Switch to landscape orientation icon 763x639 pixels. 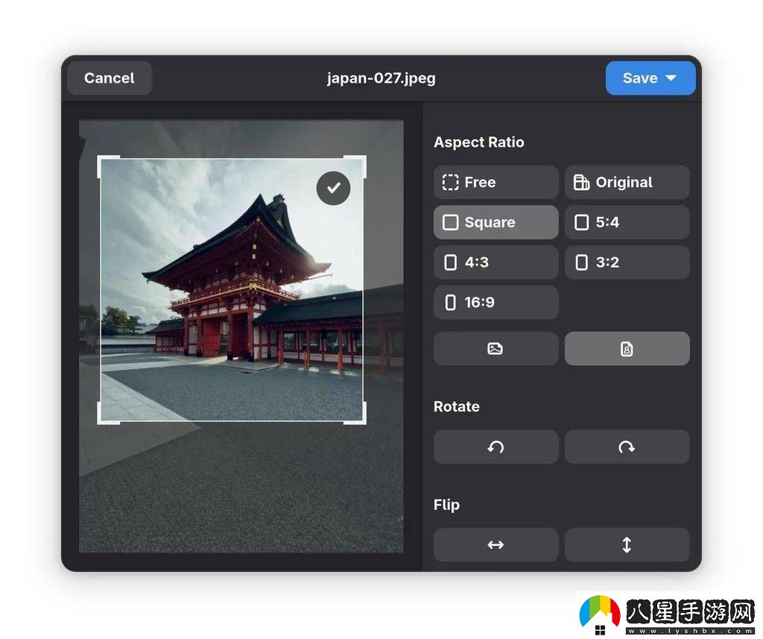[x=496, y=349]
